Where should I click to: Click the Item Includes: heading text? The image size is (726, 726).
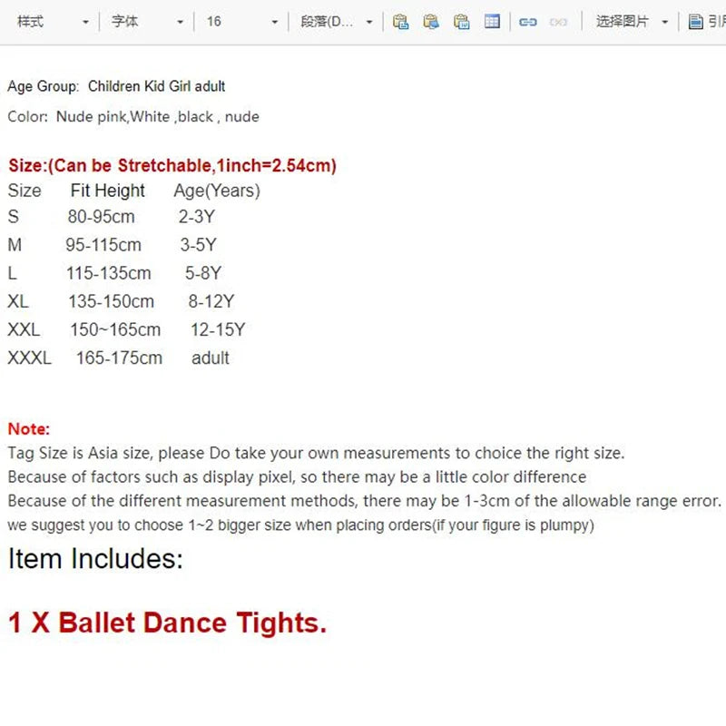tap(95, 559)
